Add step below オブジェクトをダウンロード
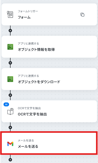98x163 pixels. (10, 95)
